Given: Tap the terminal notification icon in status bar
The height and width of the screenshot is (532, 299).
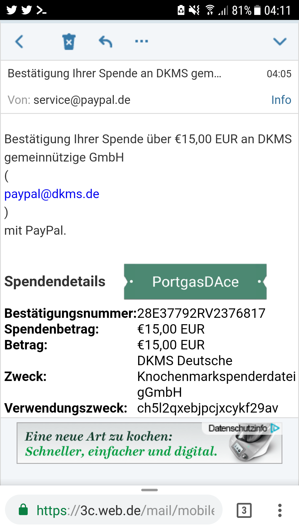Looking at the screenshot, I should pos(42,11).
